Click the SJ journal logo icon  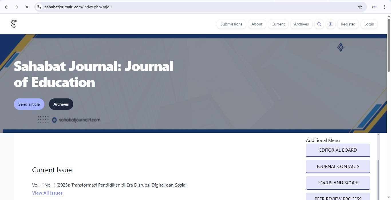click(x=14, y=24)
